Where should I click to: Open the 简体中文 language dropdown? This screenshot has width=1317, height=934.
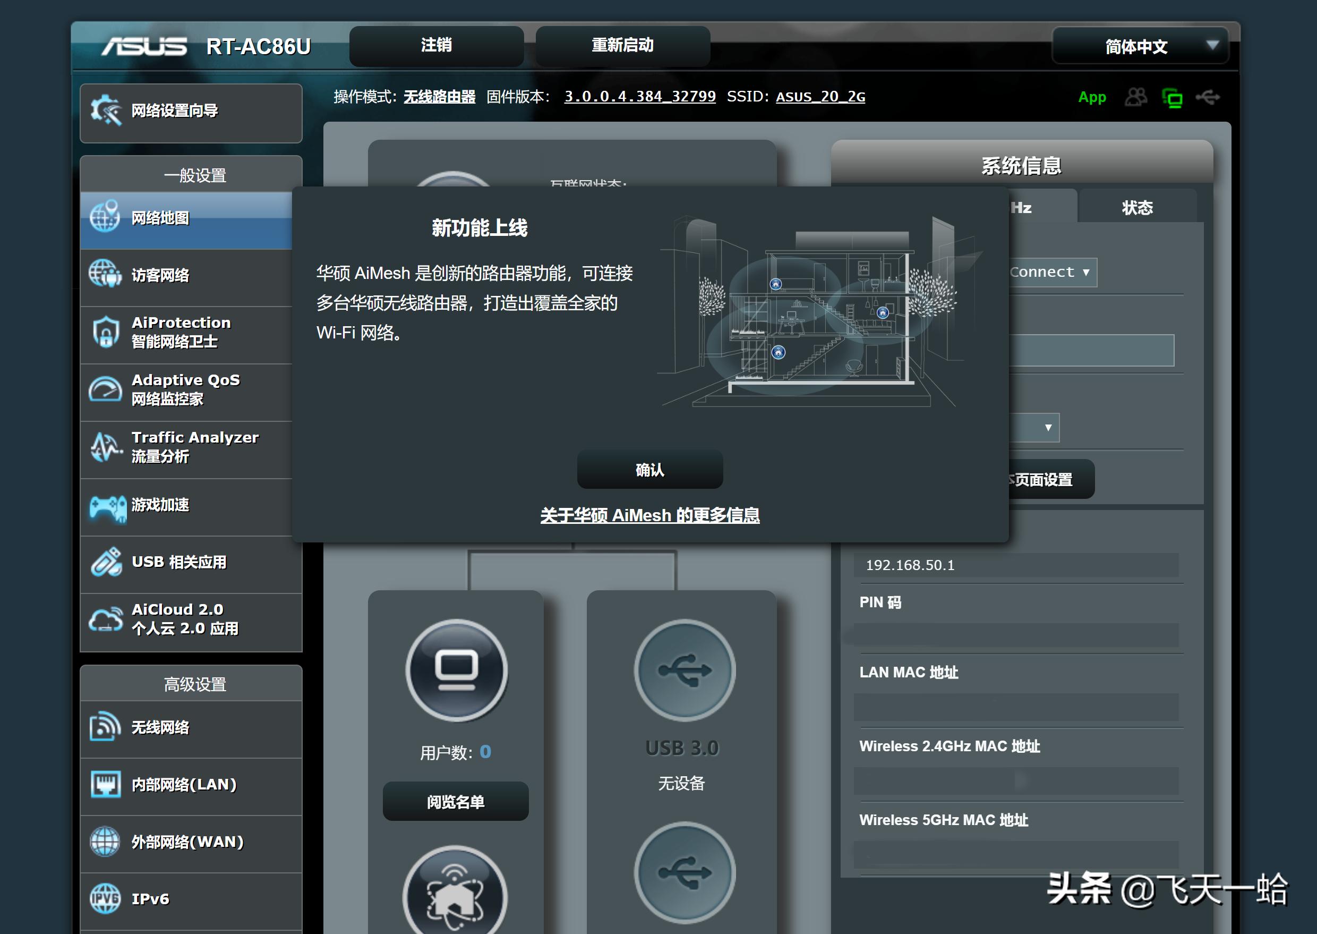click(x=1140, y=47)
